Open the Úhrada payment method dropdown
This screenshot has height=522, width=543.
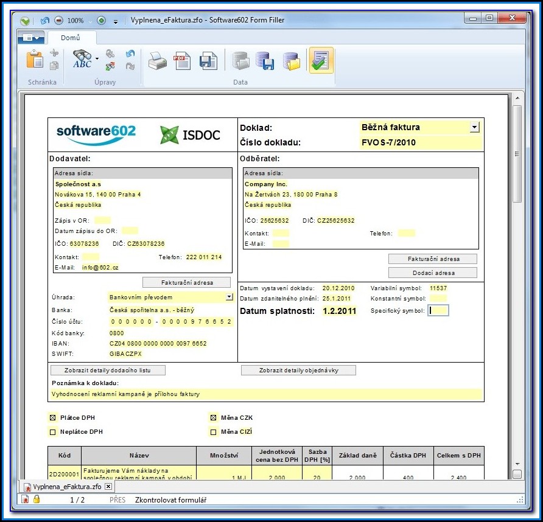229,297
